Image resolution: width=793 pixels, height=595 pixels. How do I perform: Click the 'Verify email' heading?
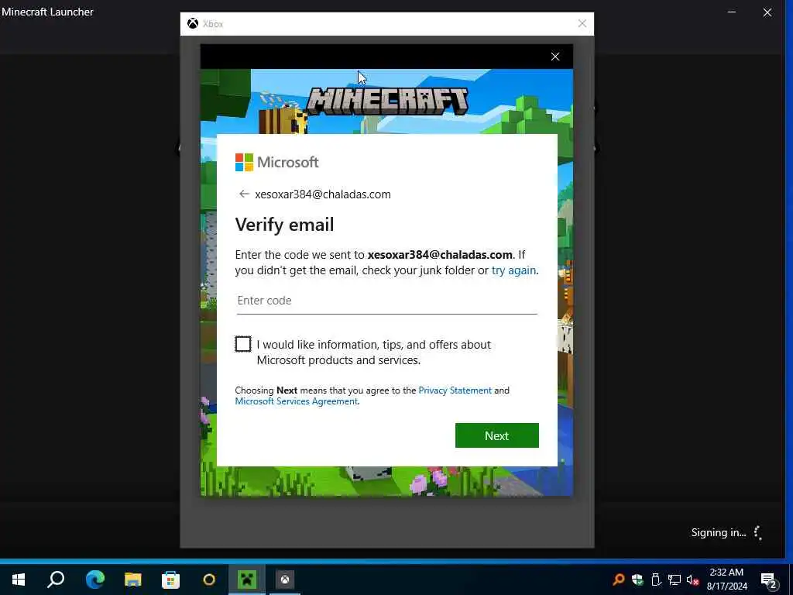284,225
